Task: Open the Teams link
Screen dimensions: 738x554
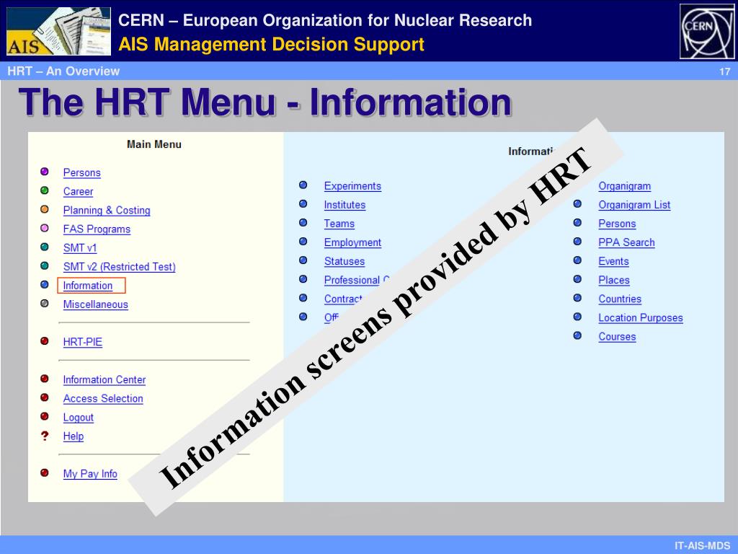Action: pyautogui.click(x=339, y=224)
